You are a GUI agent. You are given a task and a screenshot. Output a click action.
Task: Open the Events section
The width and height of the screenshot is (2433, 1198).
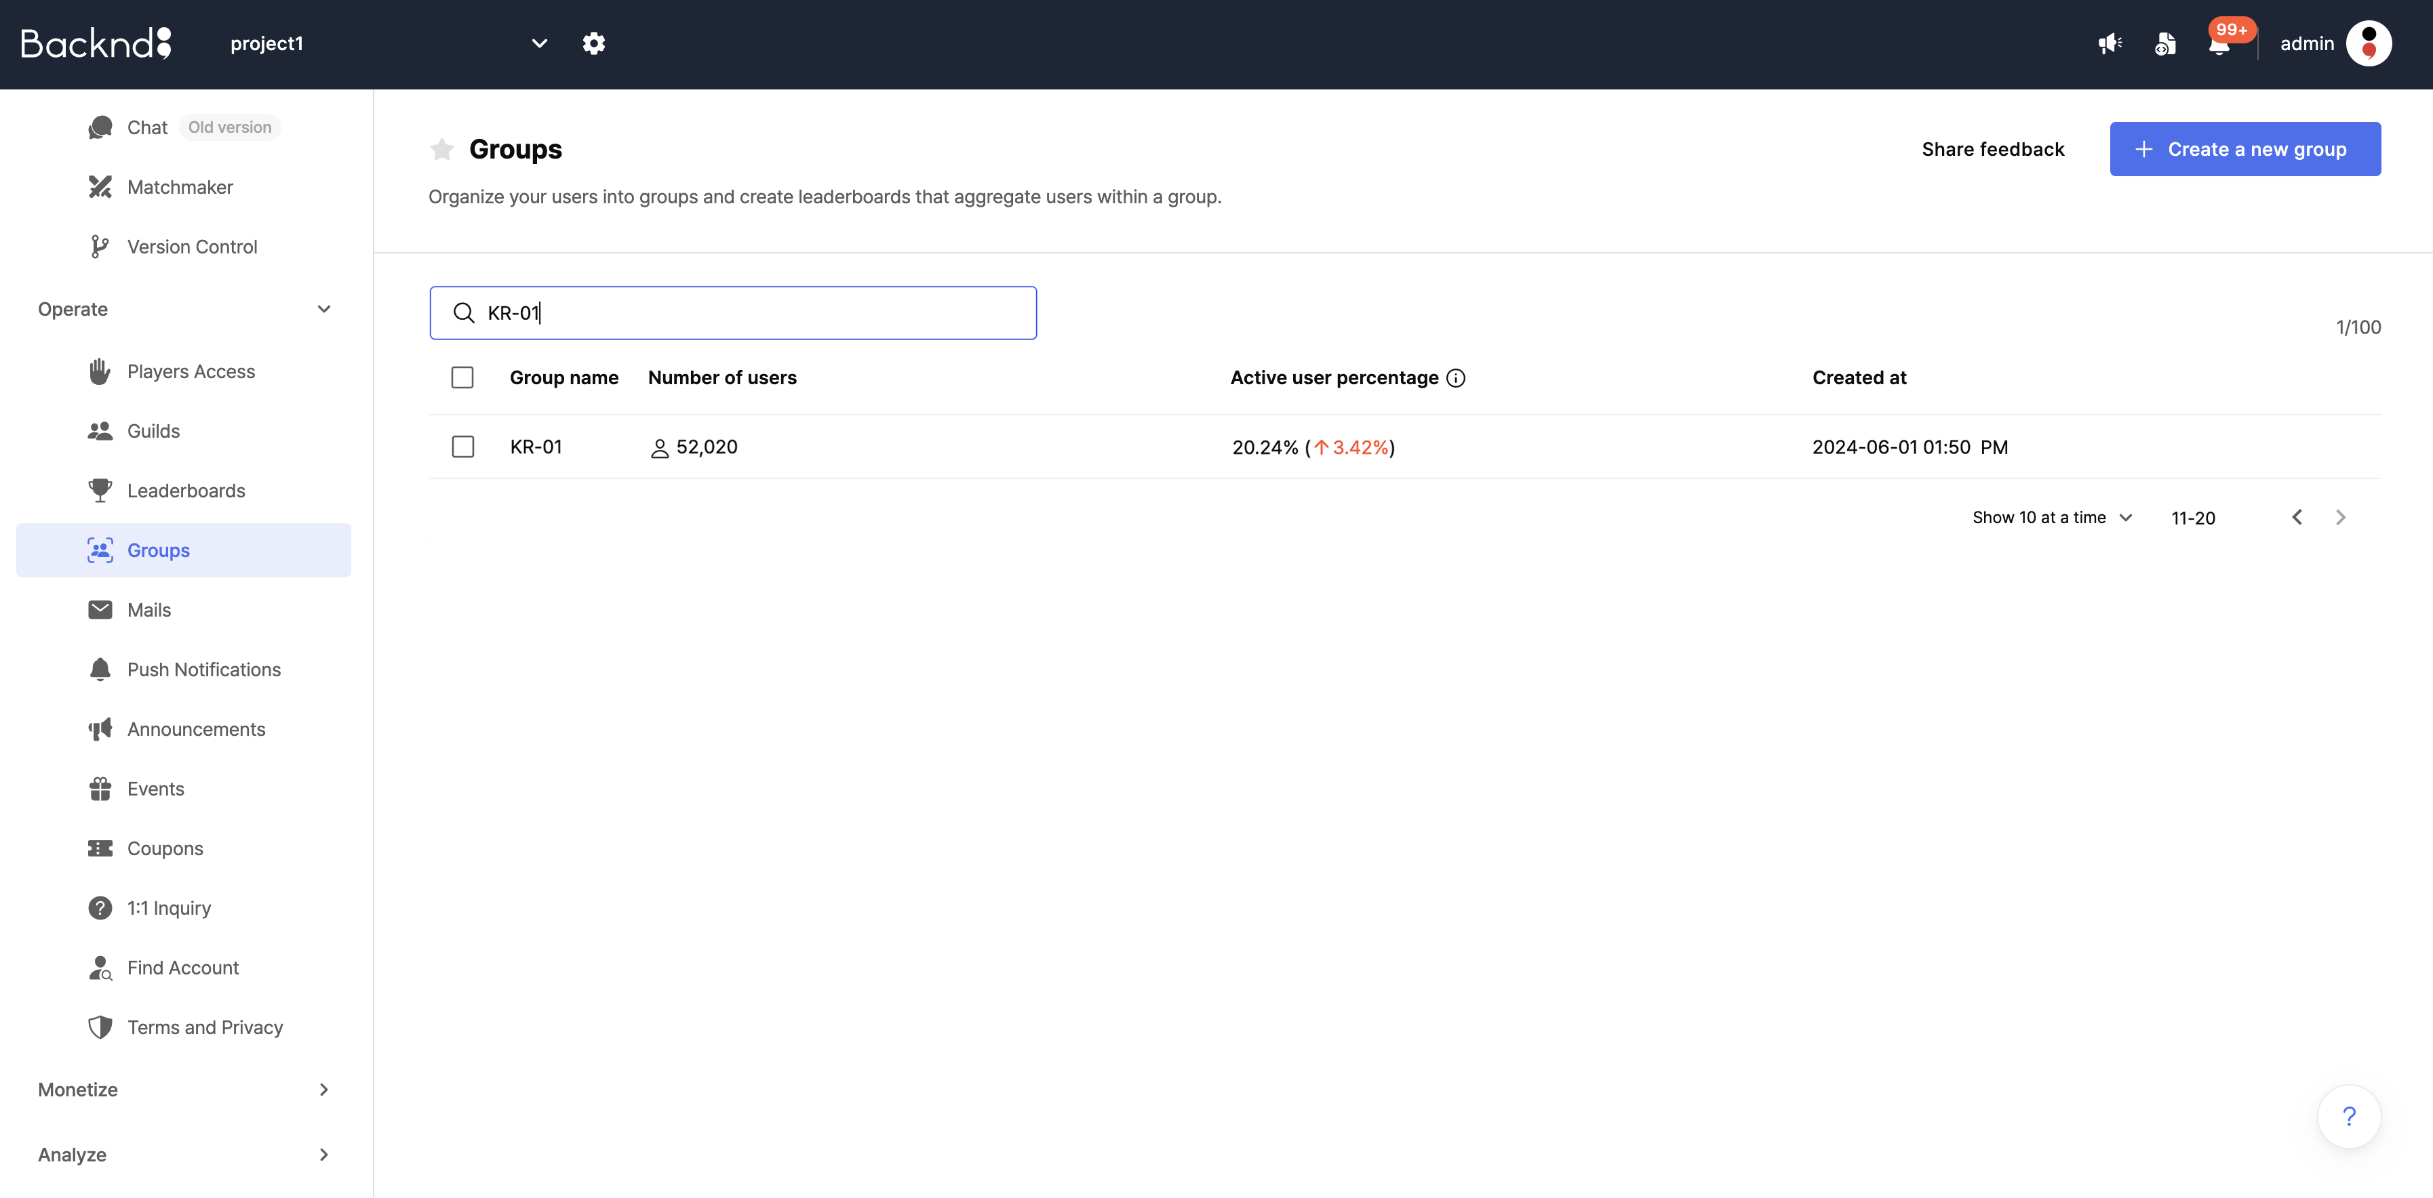click(155, 787)
